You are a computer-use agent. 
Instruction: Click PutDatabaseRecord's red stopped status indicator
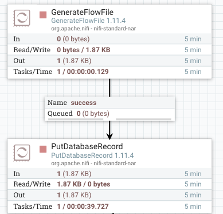(43, 149)
